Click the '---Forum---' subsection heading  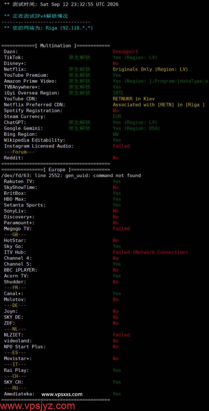(x=19, y=152)
